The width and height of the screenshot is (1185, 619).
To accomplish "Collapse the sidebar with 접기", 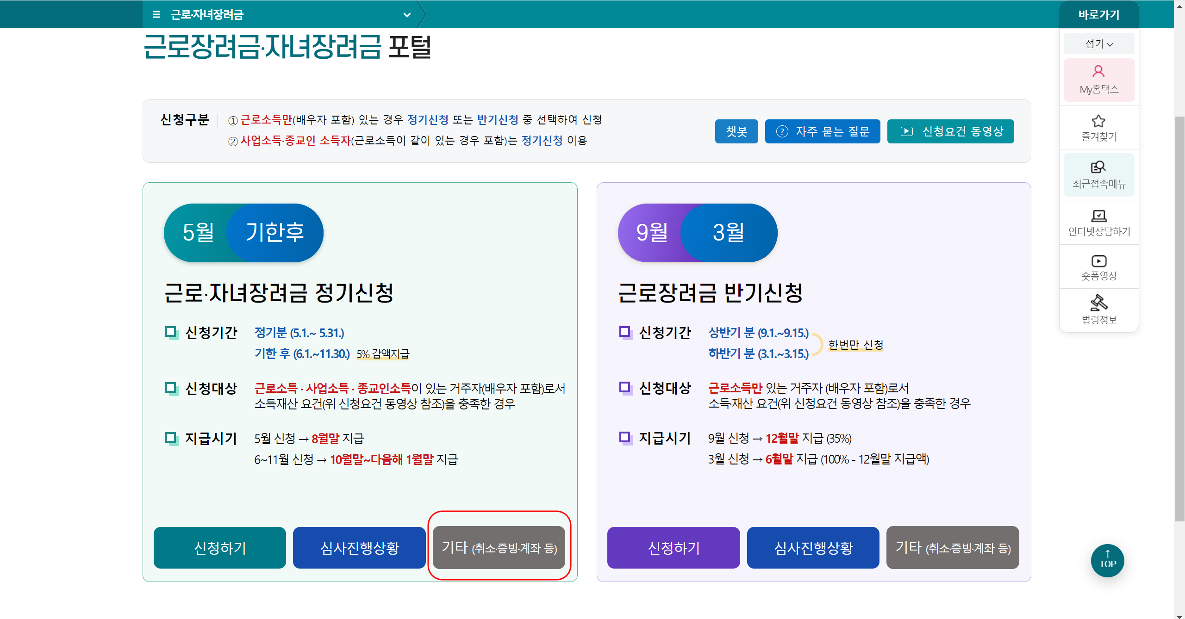I will pyautogui.click(x=1098, y=44).
